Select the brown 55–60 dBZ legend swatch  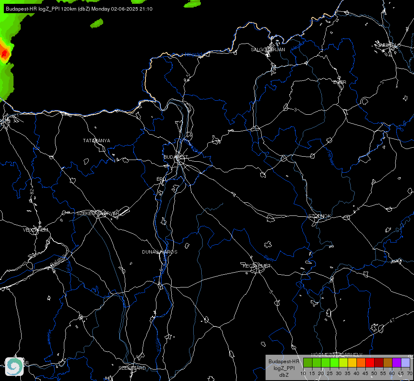388,362
